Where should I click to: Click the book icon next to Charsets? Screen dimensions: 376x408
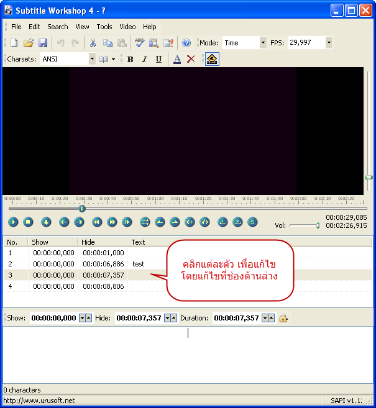tap(104, 60)
